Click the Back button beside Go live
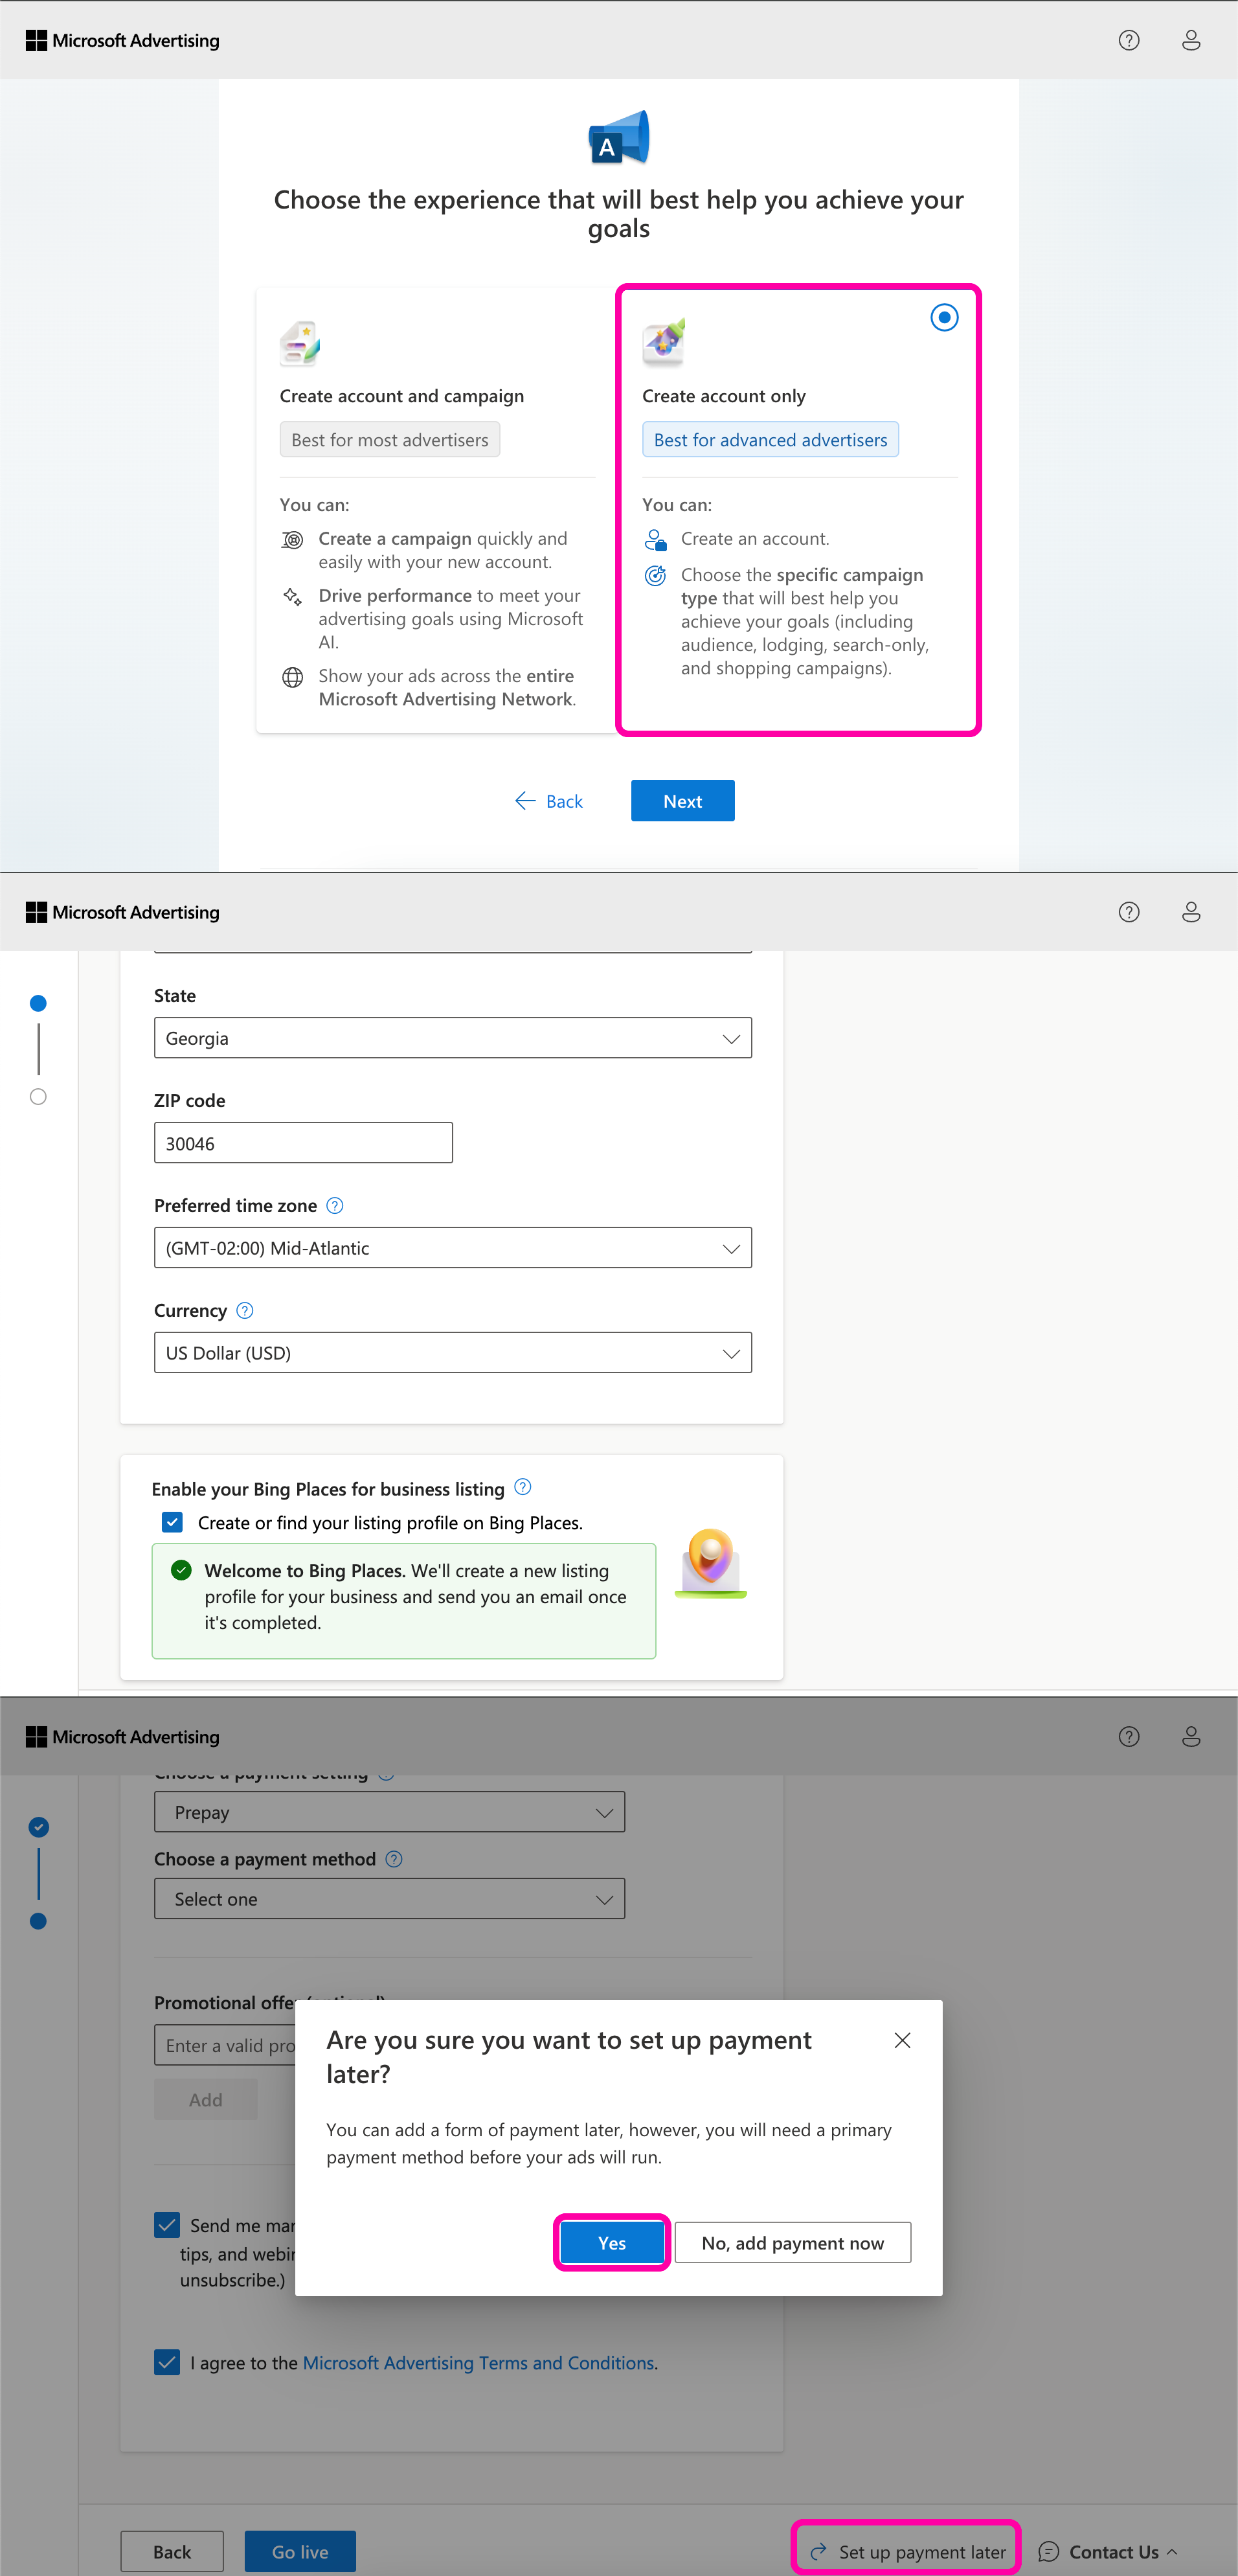Image resolution: width=1238 pixels, height=2576 pixels. (x=172, y=2552)
